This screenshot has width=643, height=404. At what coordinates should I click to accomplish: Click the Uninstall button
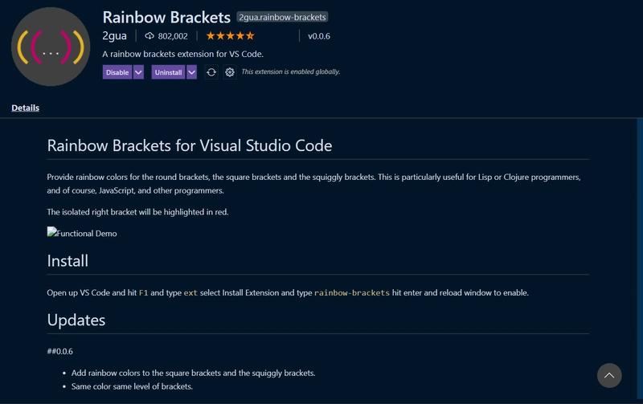click(168, 72)
